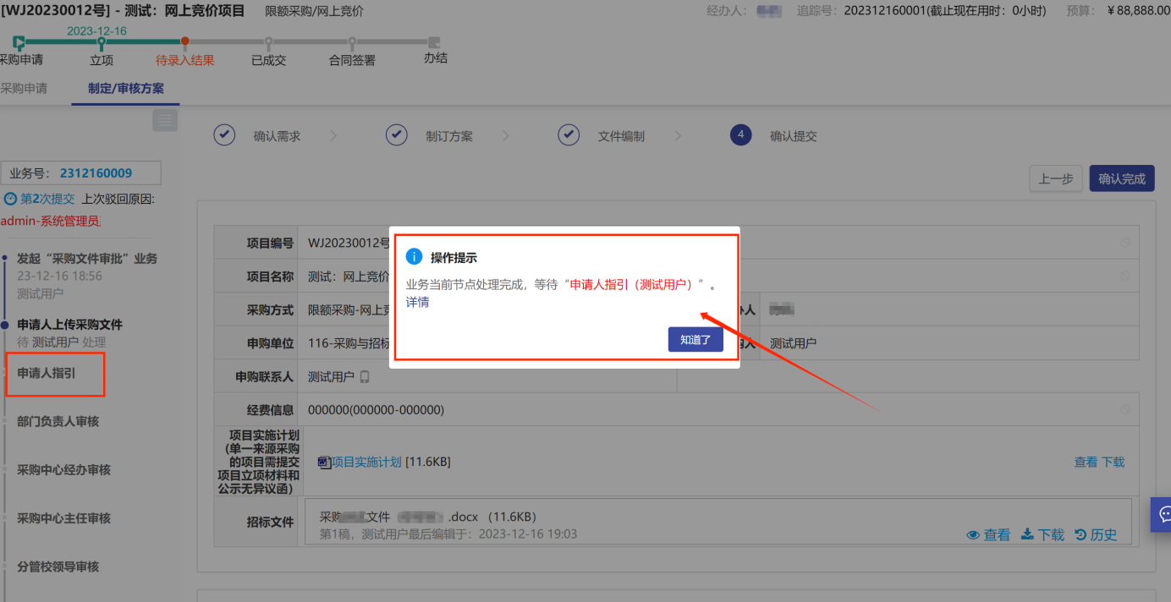The image size is (1171, 602).
Task: Click 查看 with eye icon for 招标文件
Action: (x=988, y=534)
